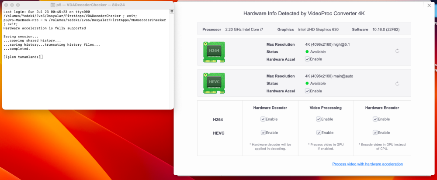Click '...completed.' terminal line
Viewport: 437px width, 180px height.
coord(17,49)
